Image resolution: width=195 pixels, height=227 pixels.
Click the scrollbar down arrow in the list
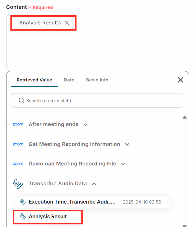(185, 226)
